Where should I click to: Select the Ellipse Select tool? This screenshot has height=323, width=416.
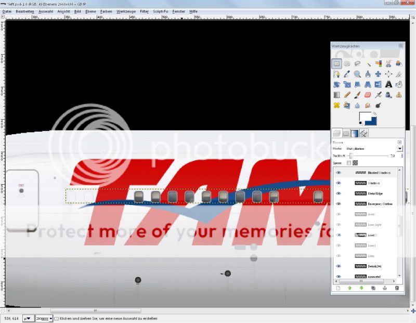pos(347,64)
